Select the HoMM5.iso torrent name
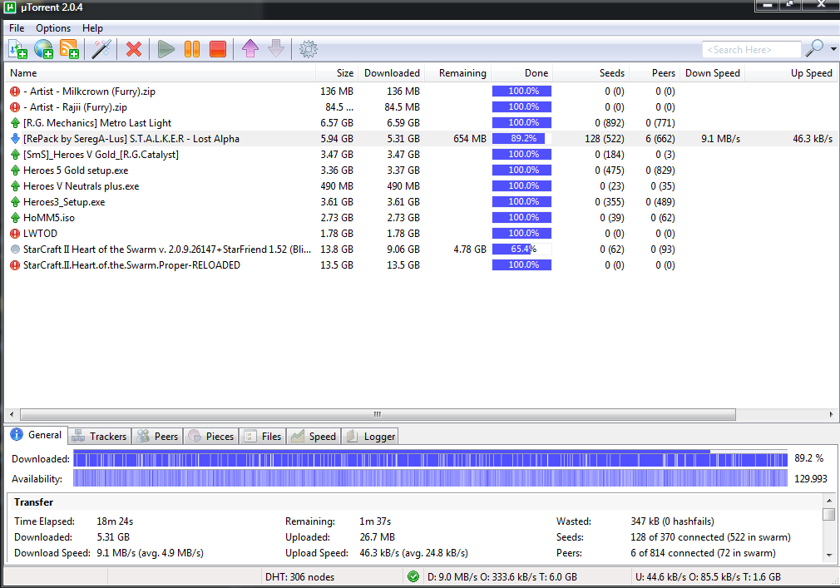840x588 pixels. [x=49, y=218]
